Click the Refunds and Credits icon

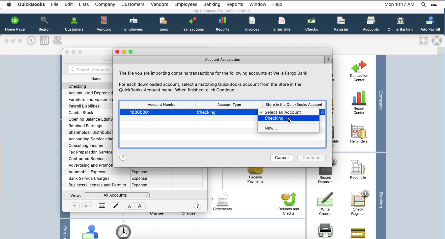point(289,204)
